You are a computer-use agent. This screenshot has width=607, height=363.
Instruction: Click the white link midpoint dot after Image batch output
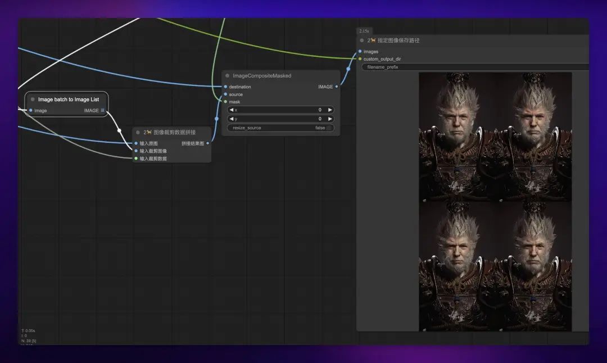[119, 130]
